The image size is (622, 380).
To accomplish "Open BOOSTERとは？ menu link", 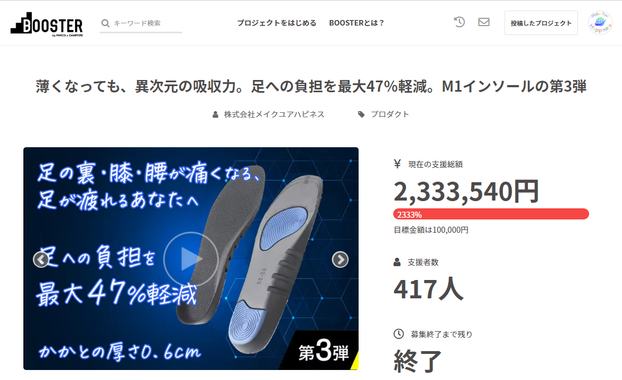I will [x=356, y=23].
